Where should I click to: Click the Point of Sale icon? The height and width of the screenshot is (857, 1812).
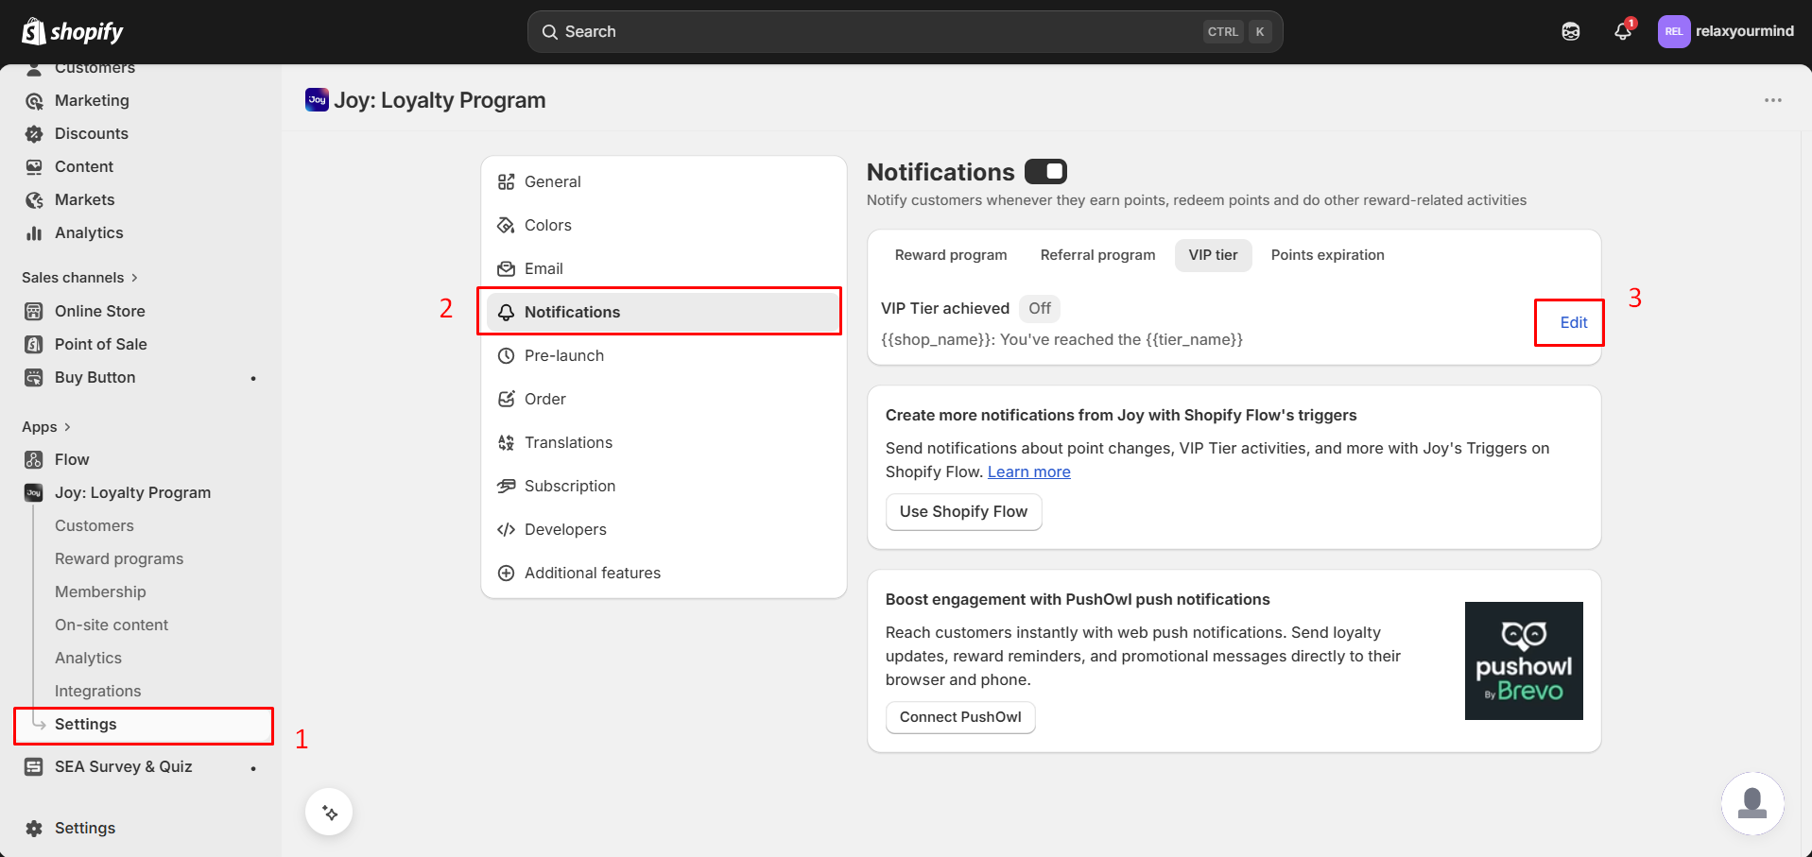pos(34,345)
